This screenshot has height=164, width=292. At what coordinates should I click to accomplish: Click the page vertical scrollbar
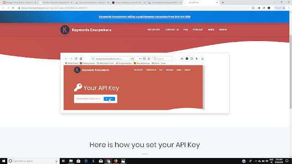tap(291, 72)
